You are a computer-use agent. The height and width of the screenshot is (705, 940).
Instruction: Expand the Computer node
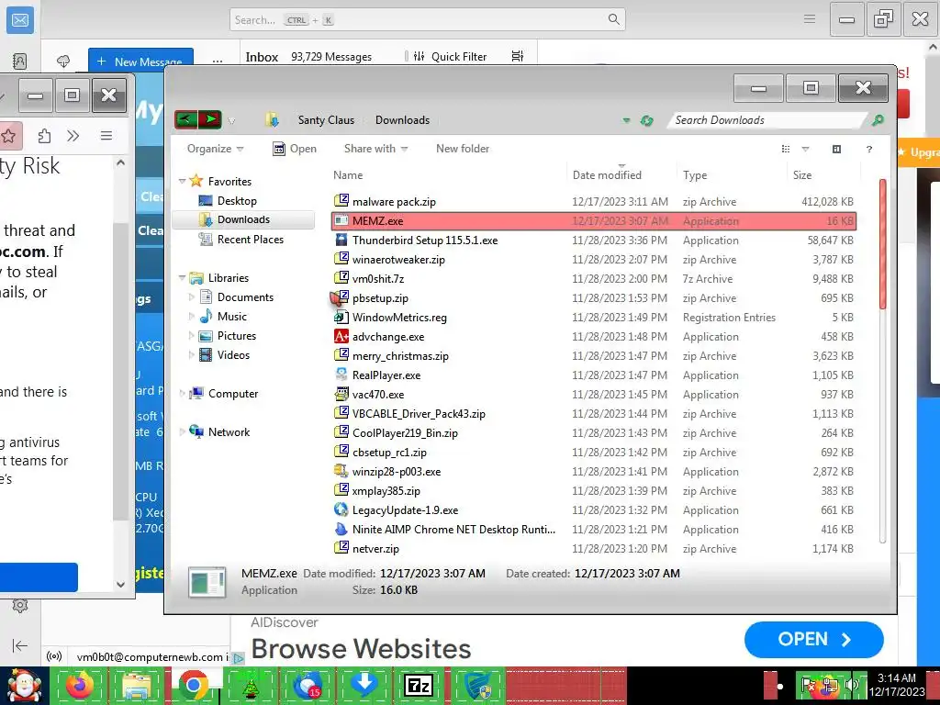coord(182,393)
